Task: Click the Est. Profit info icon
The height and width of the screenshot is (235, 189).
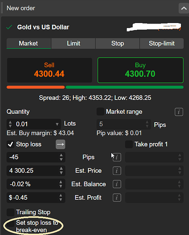Action: point(117,197)
